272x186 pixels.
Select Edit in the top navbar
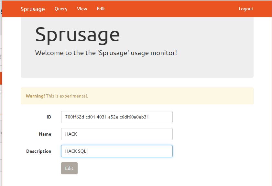click(101, 9)
